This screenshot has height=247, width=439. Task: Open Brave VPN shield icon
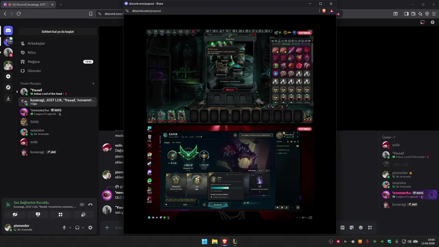point(427,14)
